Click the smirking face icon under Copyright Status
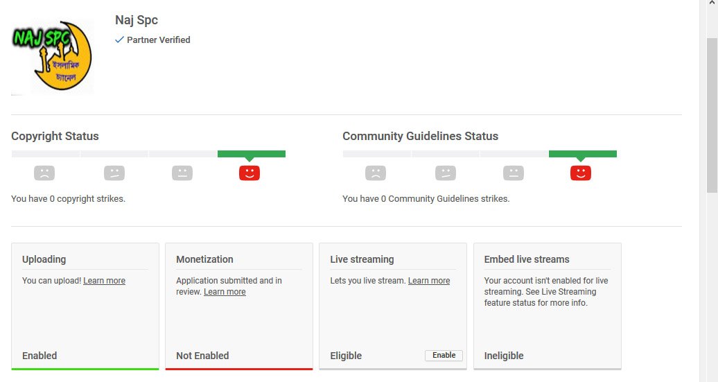 [x=114, y=173]
